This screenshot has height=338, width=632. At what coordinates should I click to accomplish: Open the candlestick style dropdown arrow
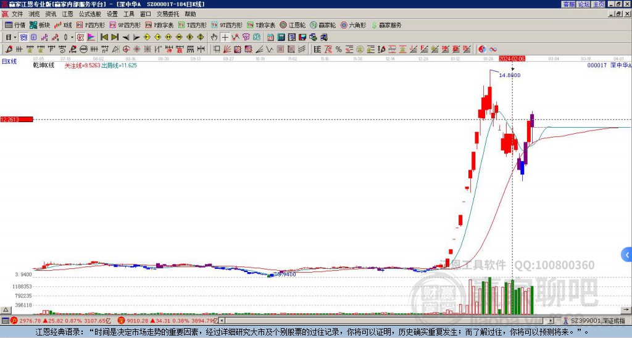point(72,38)
